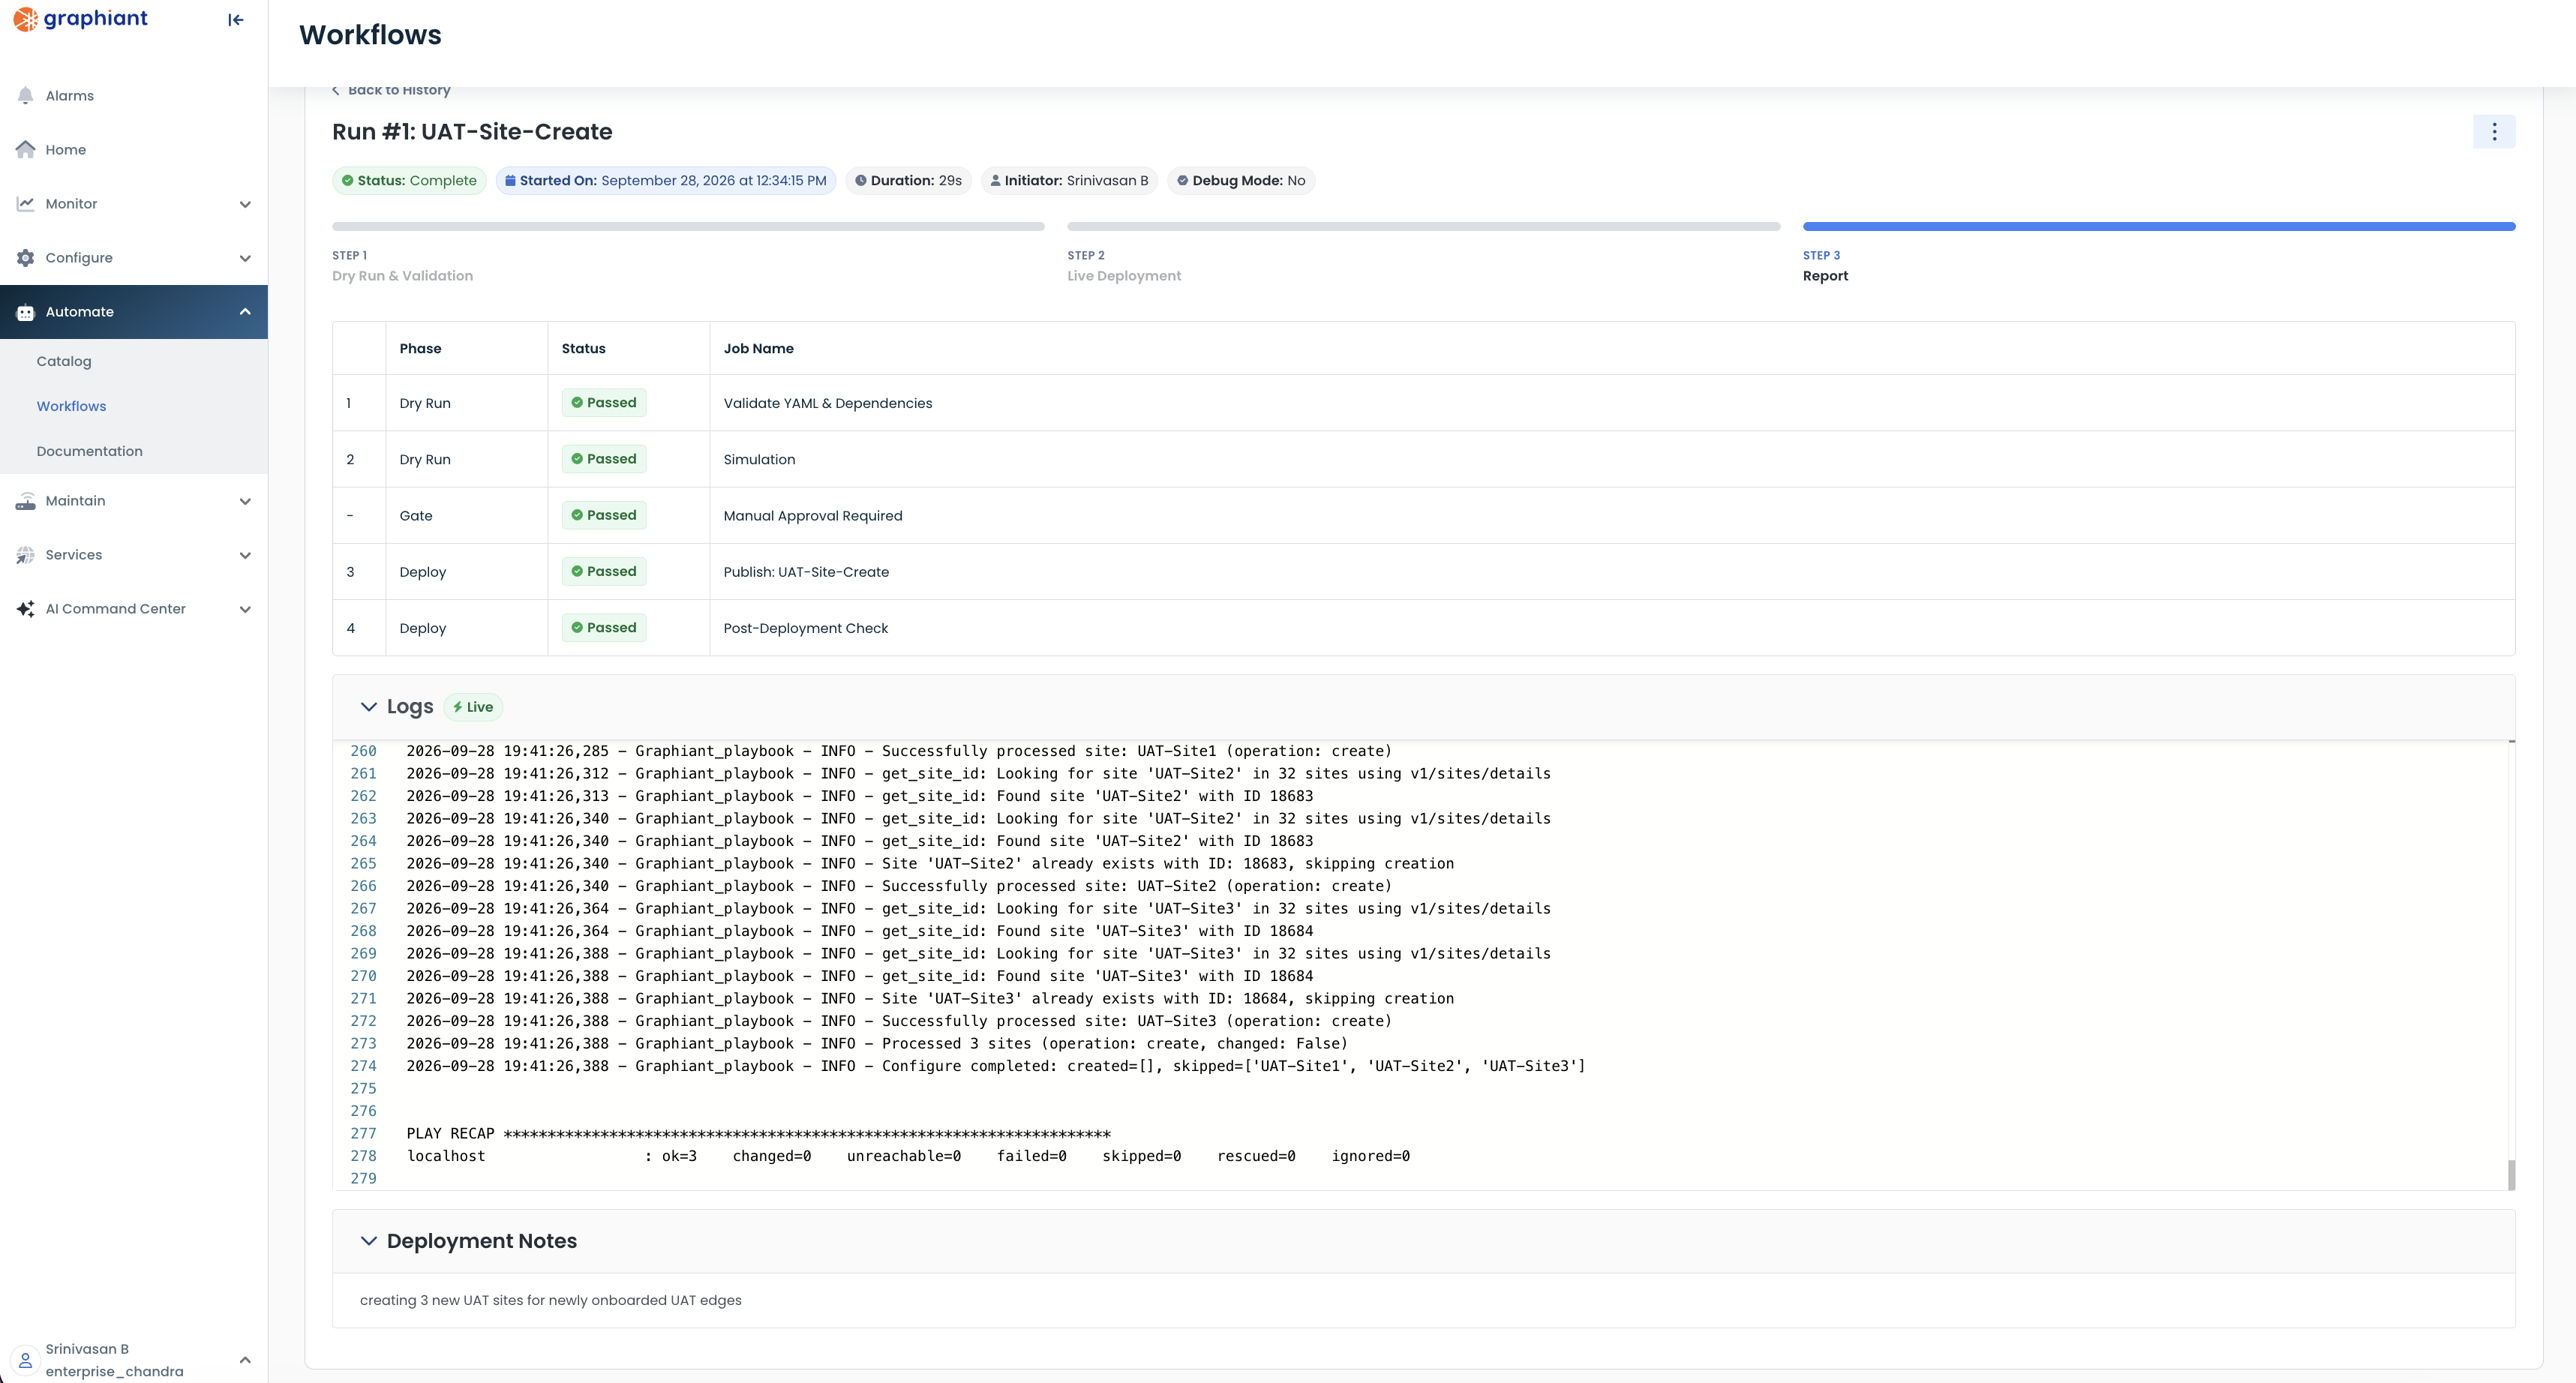Click the Alarms bell icon

tap(26, 96)
